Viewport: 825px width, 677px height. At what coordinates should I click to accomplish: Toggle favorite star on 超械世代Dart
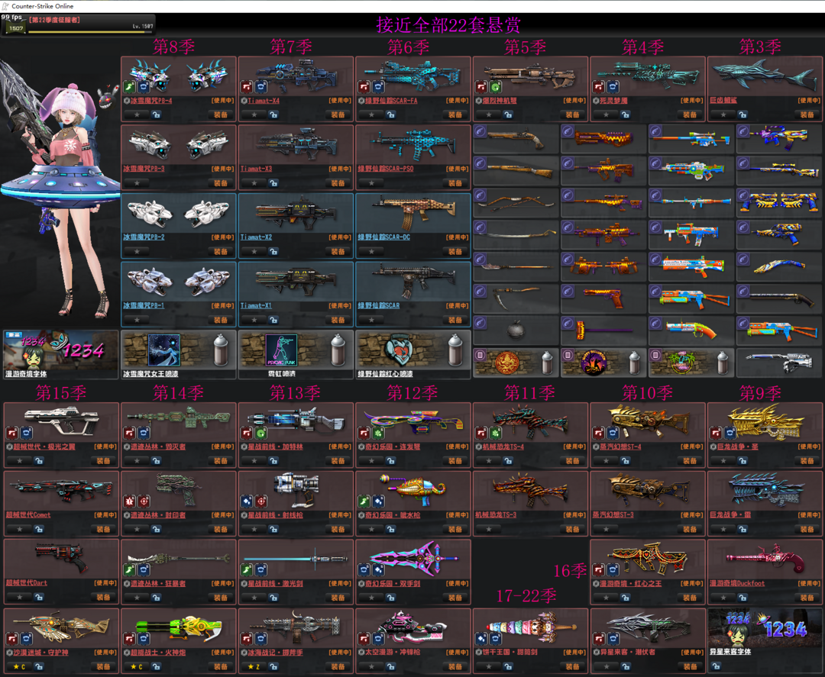[20, 597]
